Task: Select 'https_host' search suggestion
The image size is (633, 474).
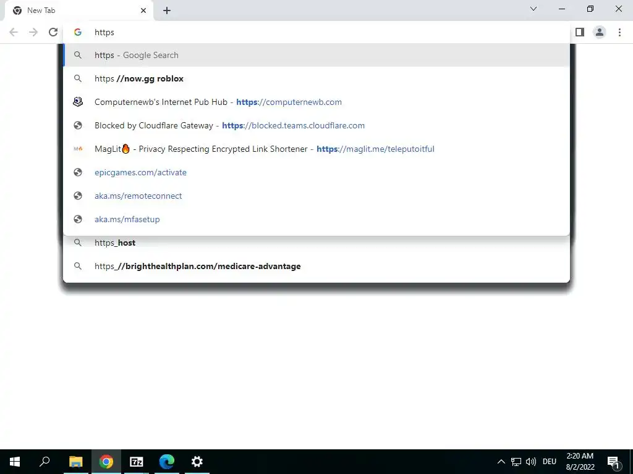Action: [316, 243]
